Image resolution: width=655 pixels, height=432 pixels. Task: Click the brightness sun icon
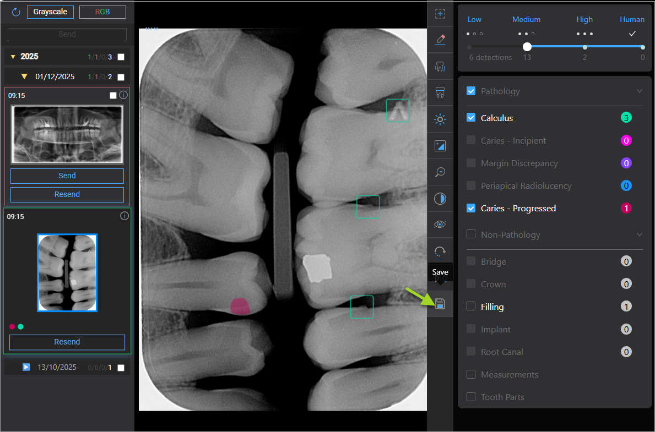440,119
